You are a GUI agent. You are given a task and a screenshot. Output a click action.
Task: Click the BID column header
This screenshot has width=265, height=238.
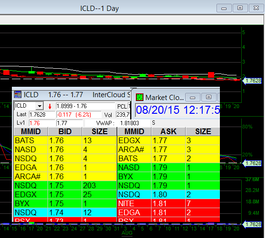65,131
